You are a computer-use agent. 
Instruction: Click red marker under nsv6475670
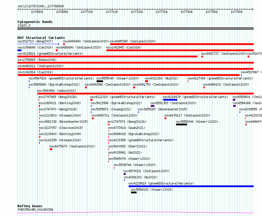[51, 149]
